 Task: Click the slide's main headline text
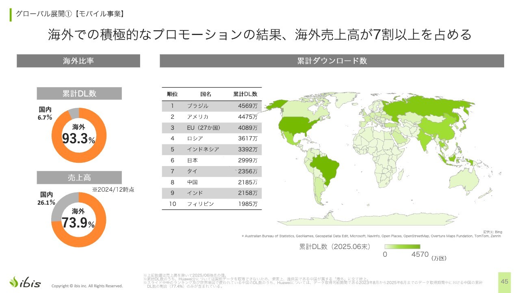tap(260, 35)
